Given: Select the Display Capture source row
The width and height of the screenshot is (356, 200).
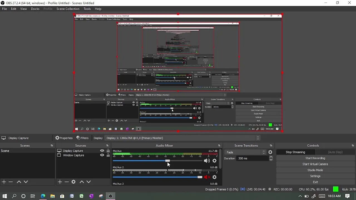Looking at the screenshot, I should [83, 151].
